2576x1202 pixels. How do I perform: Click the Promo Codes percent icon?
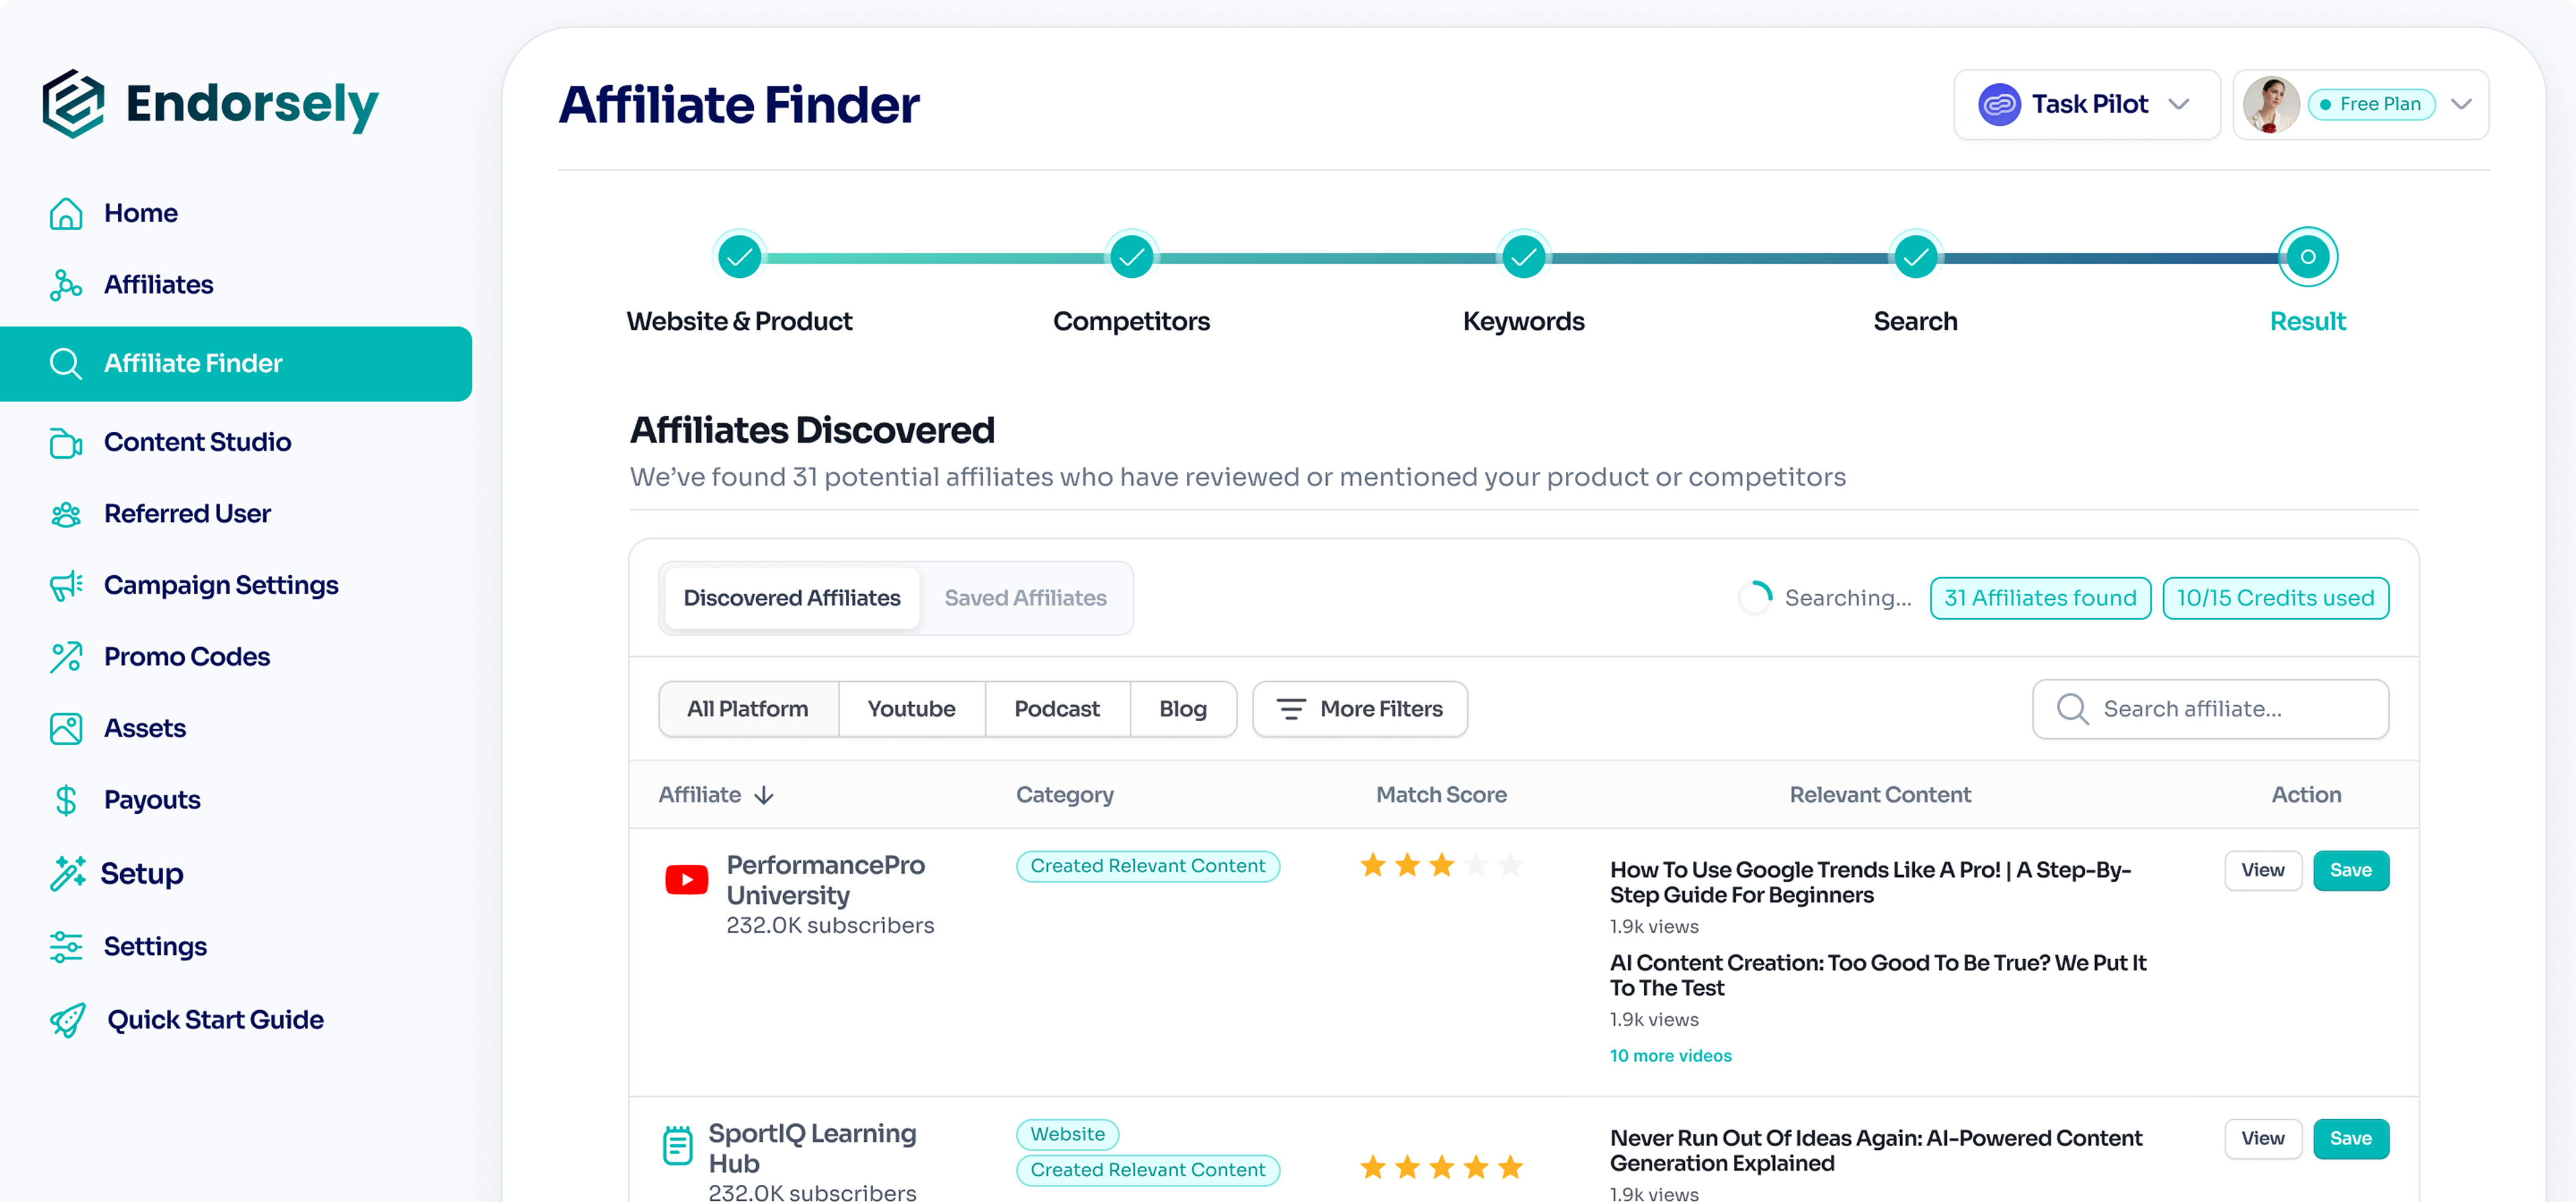pyautogui.click(x=66, y=657)
